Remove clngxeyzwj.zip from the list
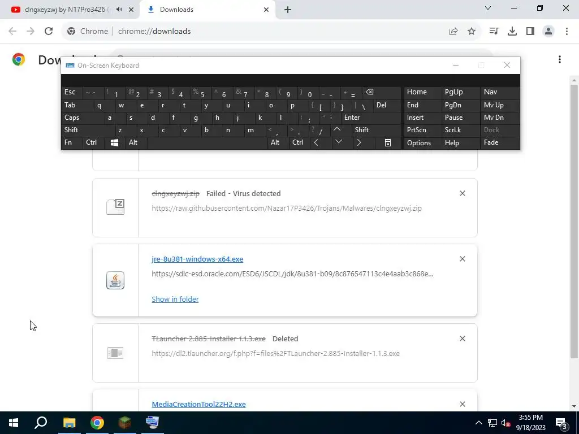This screenshot has width=579, height=434. click(x=463, y=193)
